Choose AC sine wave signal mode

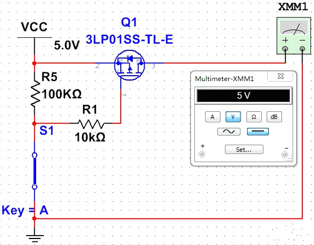229,131
